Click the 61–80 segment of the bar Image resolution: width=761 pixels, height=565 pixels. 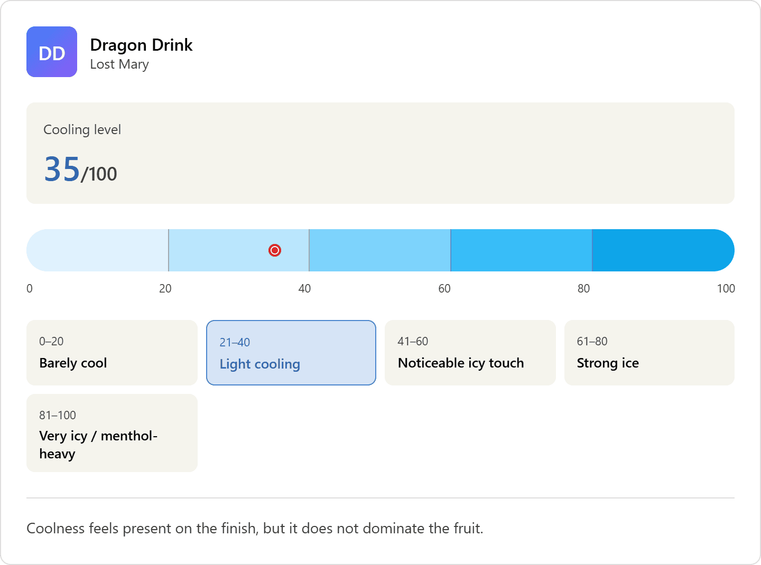[x=521, y=250]
